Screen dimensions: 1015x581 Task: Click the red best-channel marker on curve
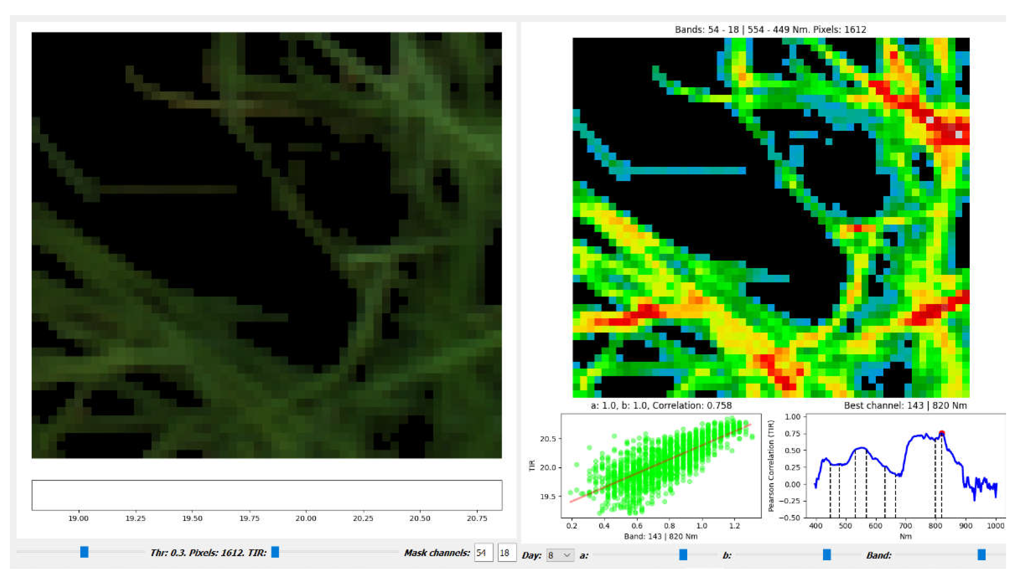tap(942, 433)
